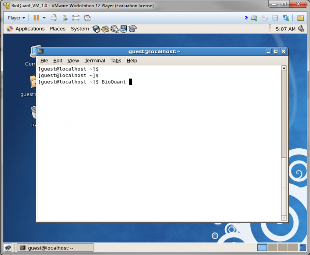310x255 pixels.
Task: Click the floppy drive device icon
Action: click(275, 18)
